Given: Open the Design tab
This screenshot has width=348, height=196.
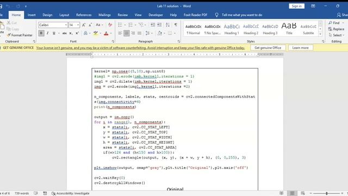Looking at the screenshot, I should [47, 15].
